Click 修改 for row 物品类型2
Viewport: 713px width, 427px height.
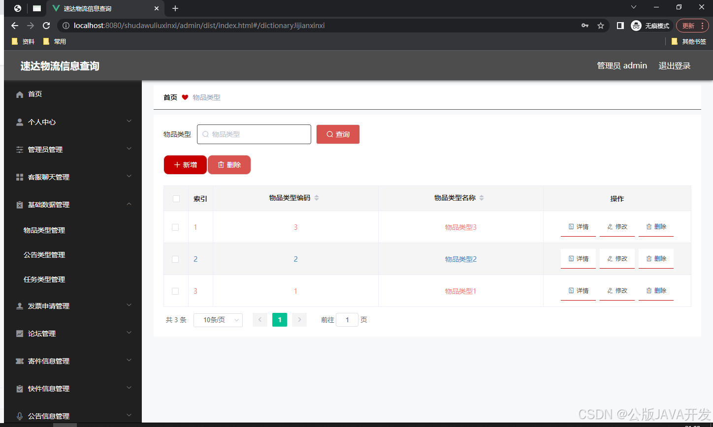pyautogui.click(x=617, y=259)
